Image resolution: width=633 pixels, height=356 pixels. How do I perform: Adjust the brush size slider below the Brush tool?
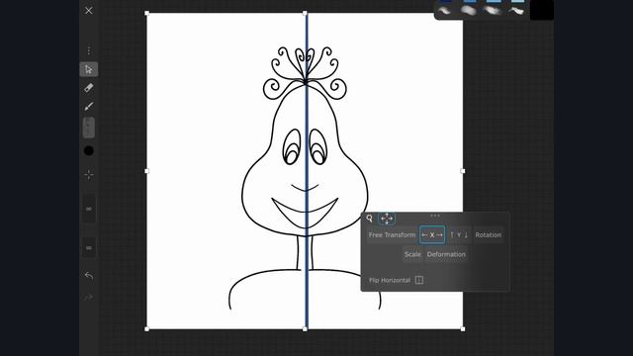pos(89,128)
